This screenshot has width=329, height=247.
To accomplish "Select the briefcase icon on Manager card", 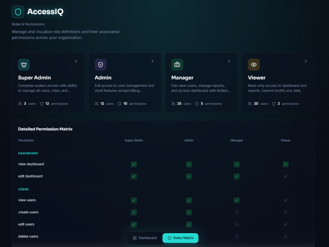I will pyautogui.click(x=177, y=65).
